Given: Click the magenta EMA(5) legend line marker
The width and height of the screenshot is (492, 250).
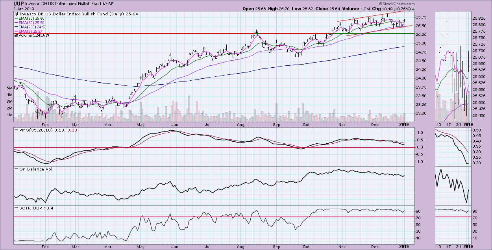Looking at the screenshot, I should [17, 31].
